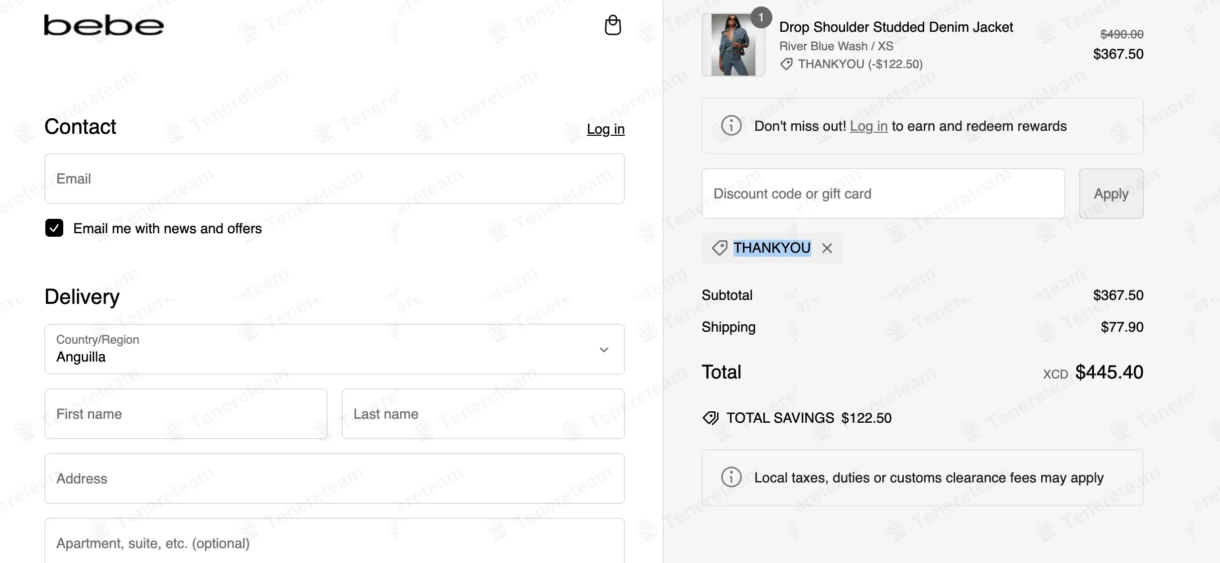
Task: Remove the THANKYOU discount code
Action: point(827,248)
